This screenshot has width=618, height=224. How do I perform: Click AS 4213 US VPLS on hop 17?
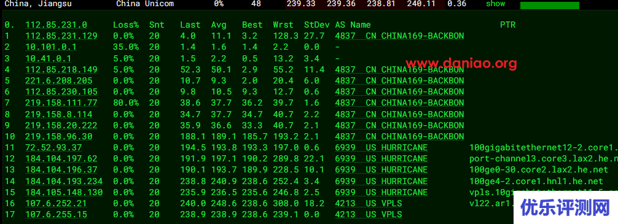coord(369,215)
